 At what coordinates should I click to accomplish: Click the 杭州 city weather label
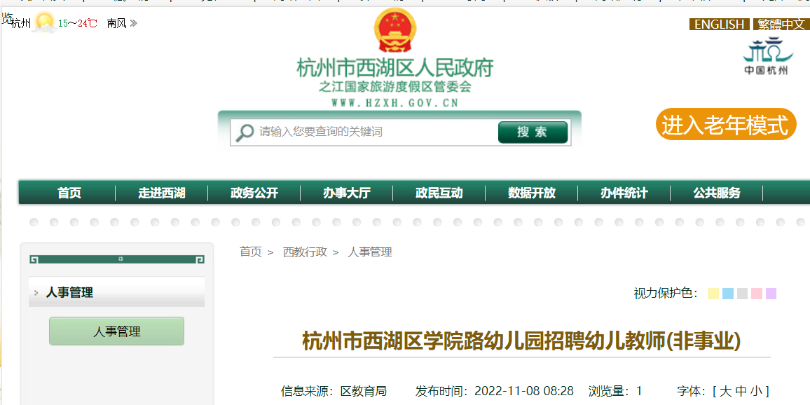tap(21, 23)
